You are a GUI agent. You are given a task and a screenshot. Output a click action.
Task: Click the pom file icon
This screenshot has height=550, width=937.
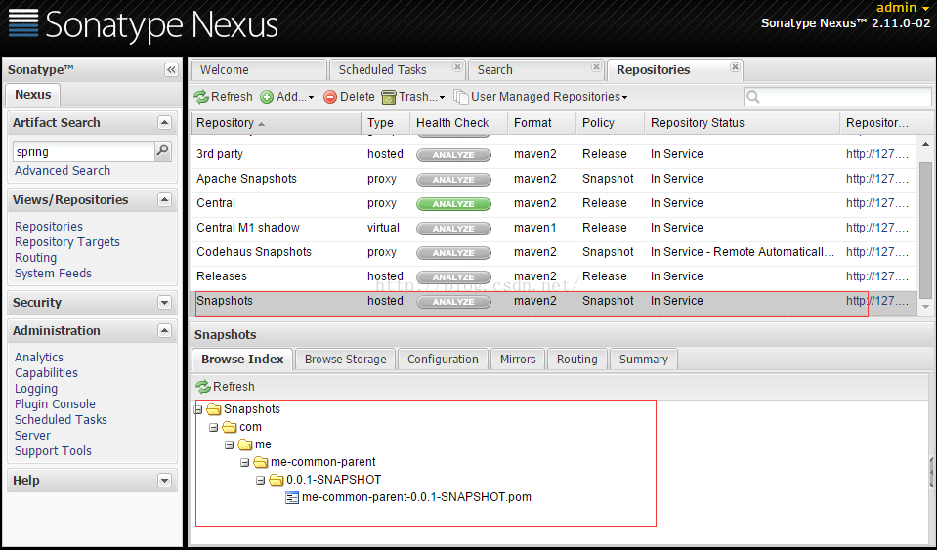(291, 497)
